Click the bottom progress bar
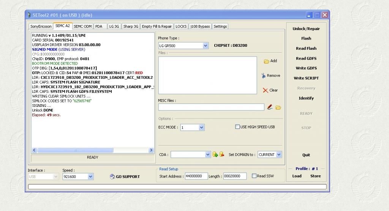 coord(177,187)
